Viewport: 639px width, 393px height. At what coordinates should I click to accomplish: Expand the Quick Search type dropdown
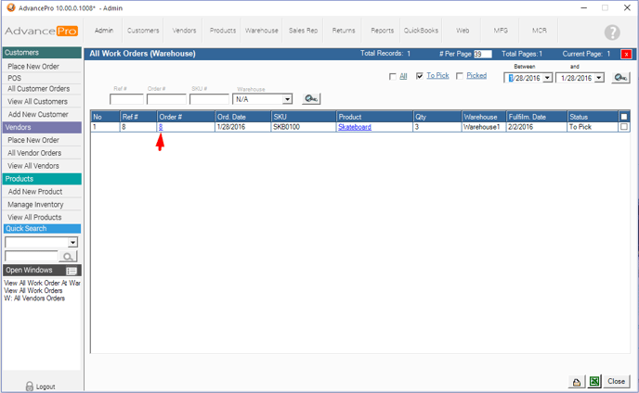coord(72,242)
